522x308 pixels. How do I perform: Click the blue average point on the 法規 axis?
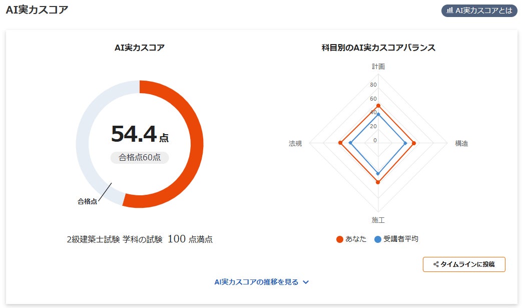click(350, 144)
